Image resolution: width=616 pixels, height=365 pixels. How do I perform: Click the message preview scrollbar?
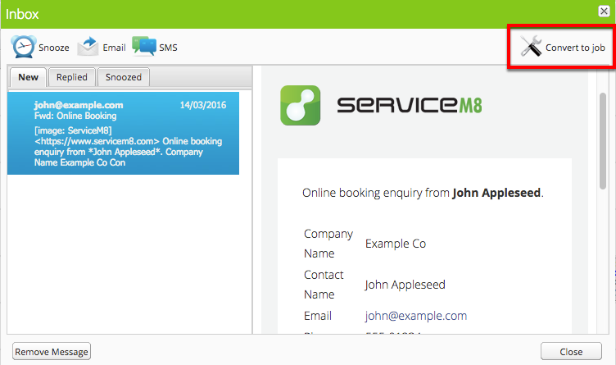[603, 142]
